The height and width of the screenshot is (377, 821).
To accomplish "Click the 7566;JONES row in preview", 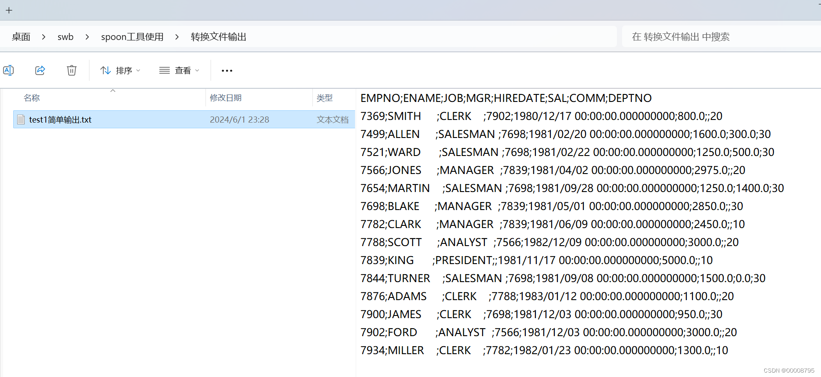I will tap(553, 170).
